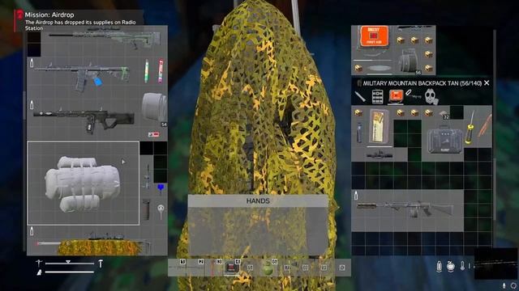Select hotbar slot 2
The height and width of the screenshot is (291, 519).
(195, 268)
